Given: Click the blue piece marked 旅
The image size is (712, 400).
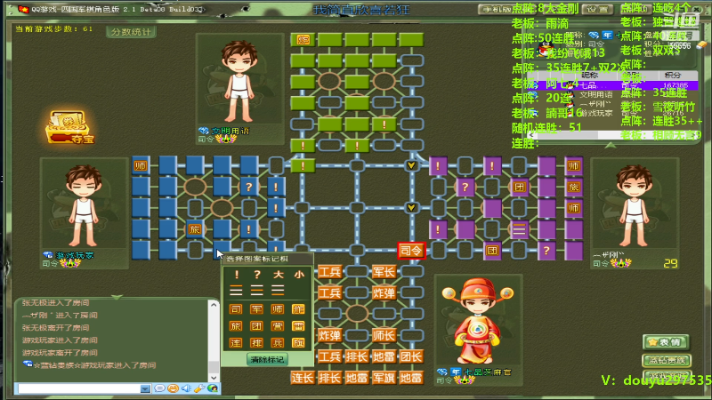Looking at the screenshot, I should (x=195, y=229).
